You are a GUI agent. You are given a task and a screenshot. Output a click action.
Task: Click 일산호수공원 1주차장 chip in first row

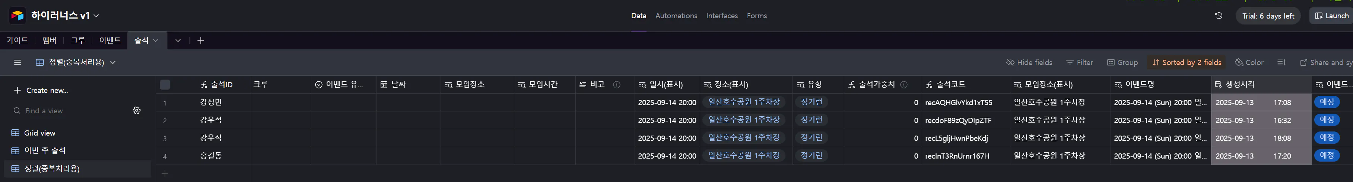(x=744, y=102)
